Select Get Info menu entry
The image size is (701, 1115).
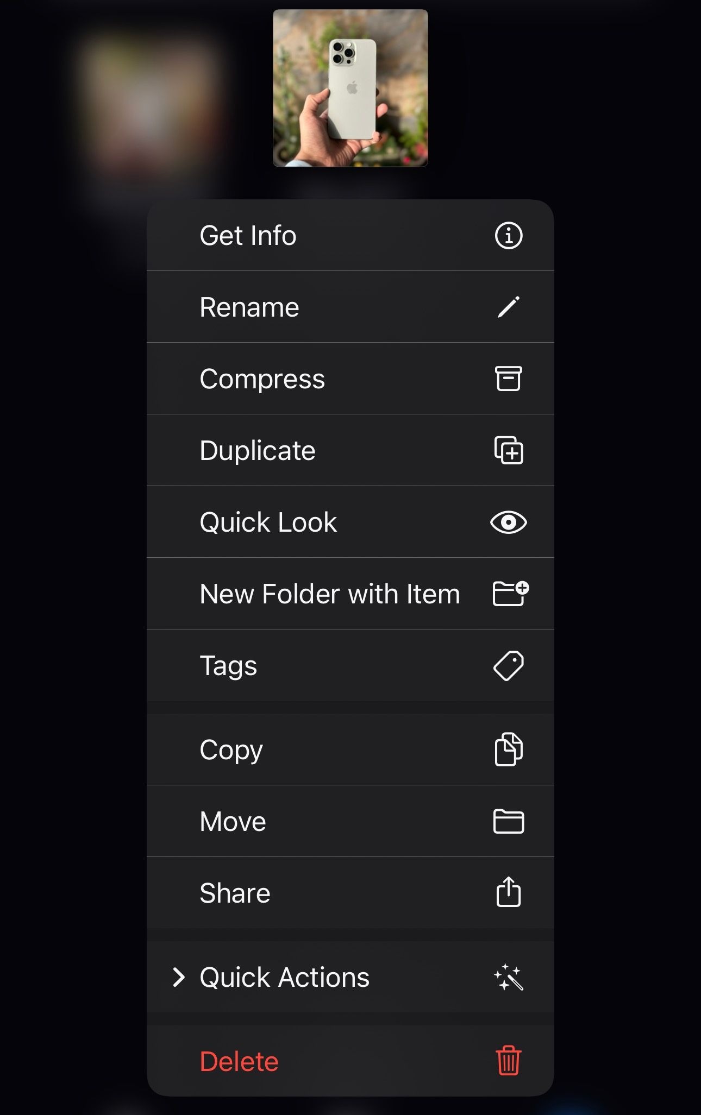coord(351,235)
